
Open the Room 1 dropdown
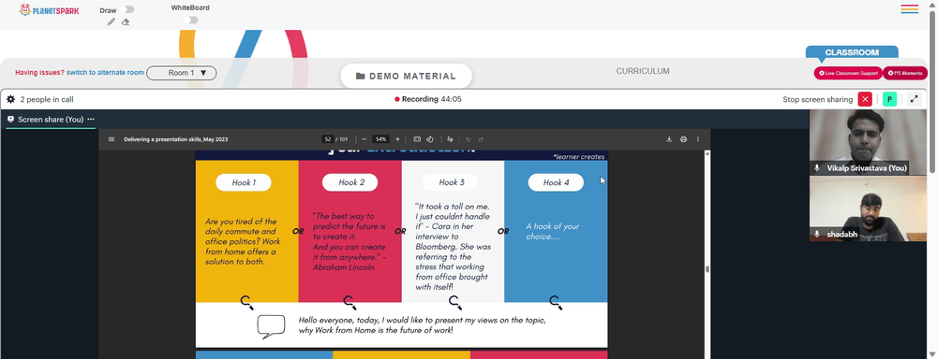[182, 73]
